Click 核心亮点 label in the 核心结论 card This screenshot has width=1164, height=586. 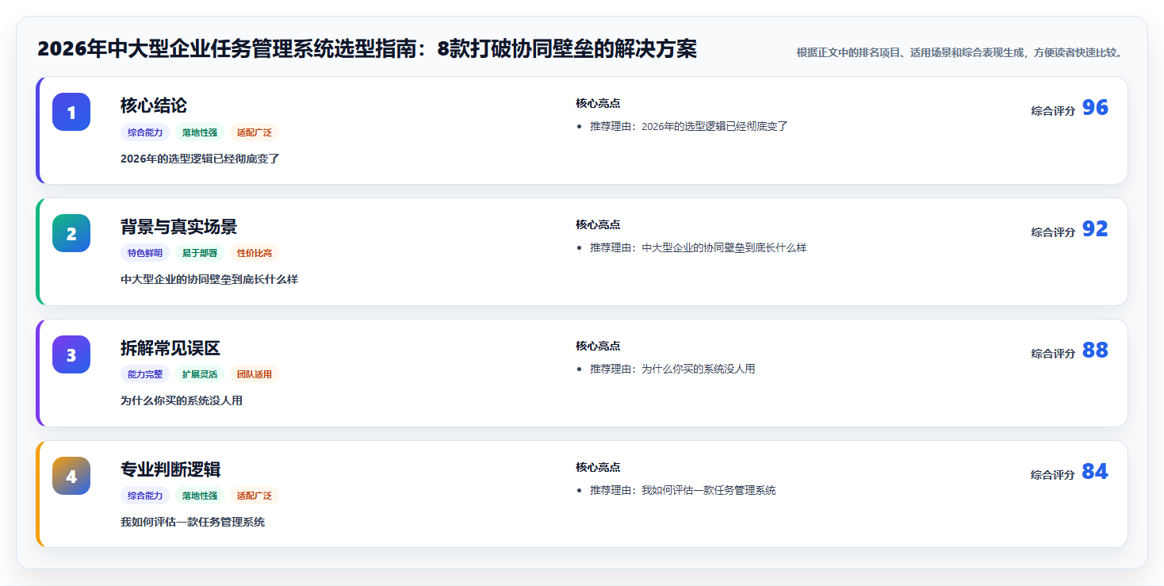598,103
